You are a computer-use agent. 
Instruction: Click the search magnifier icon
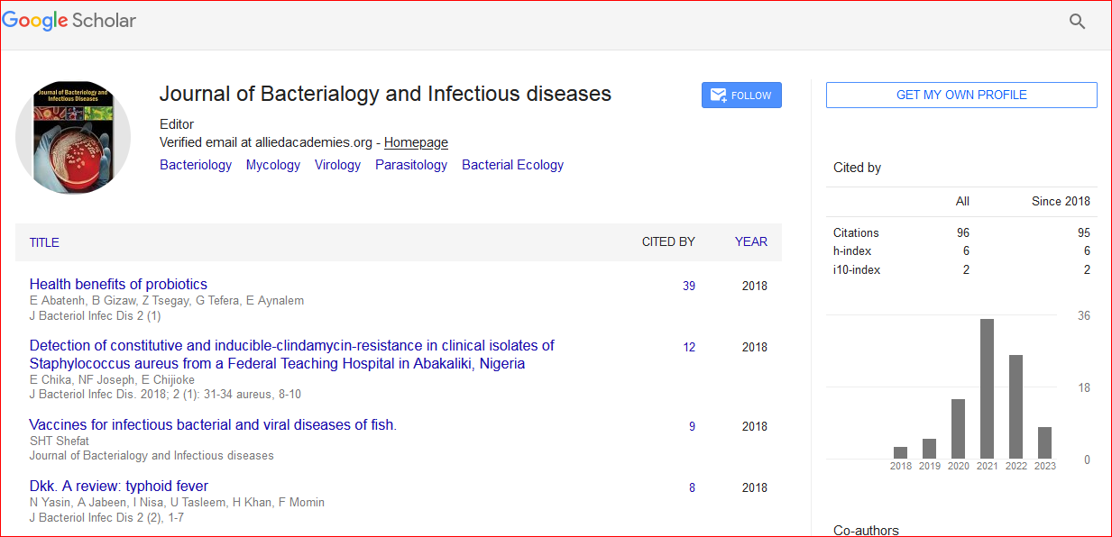(1077, 22)
